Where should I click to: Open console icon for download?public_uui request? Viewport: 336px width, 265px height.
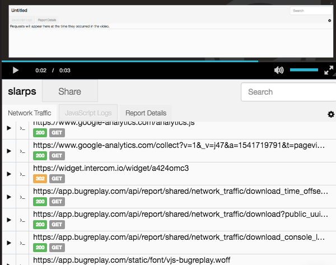22,220
